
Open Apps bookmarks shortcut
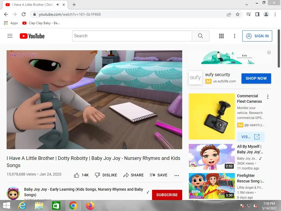pos(11,23)
